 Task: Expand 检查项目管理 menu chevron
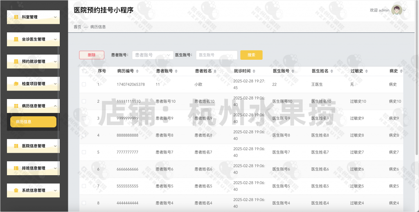(x=55, y=83)
